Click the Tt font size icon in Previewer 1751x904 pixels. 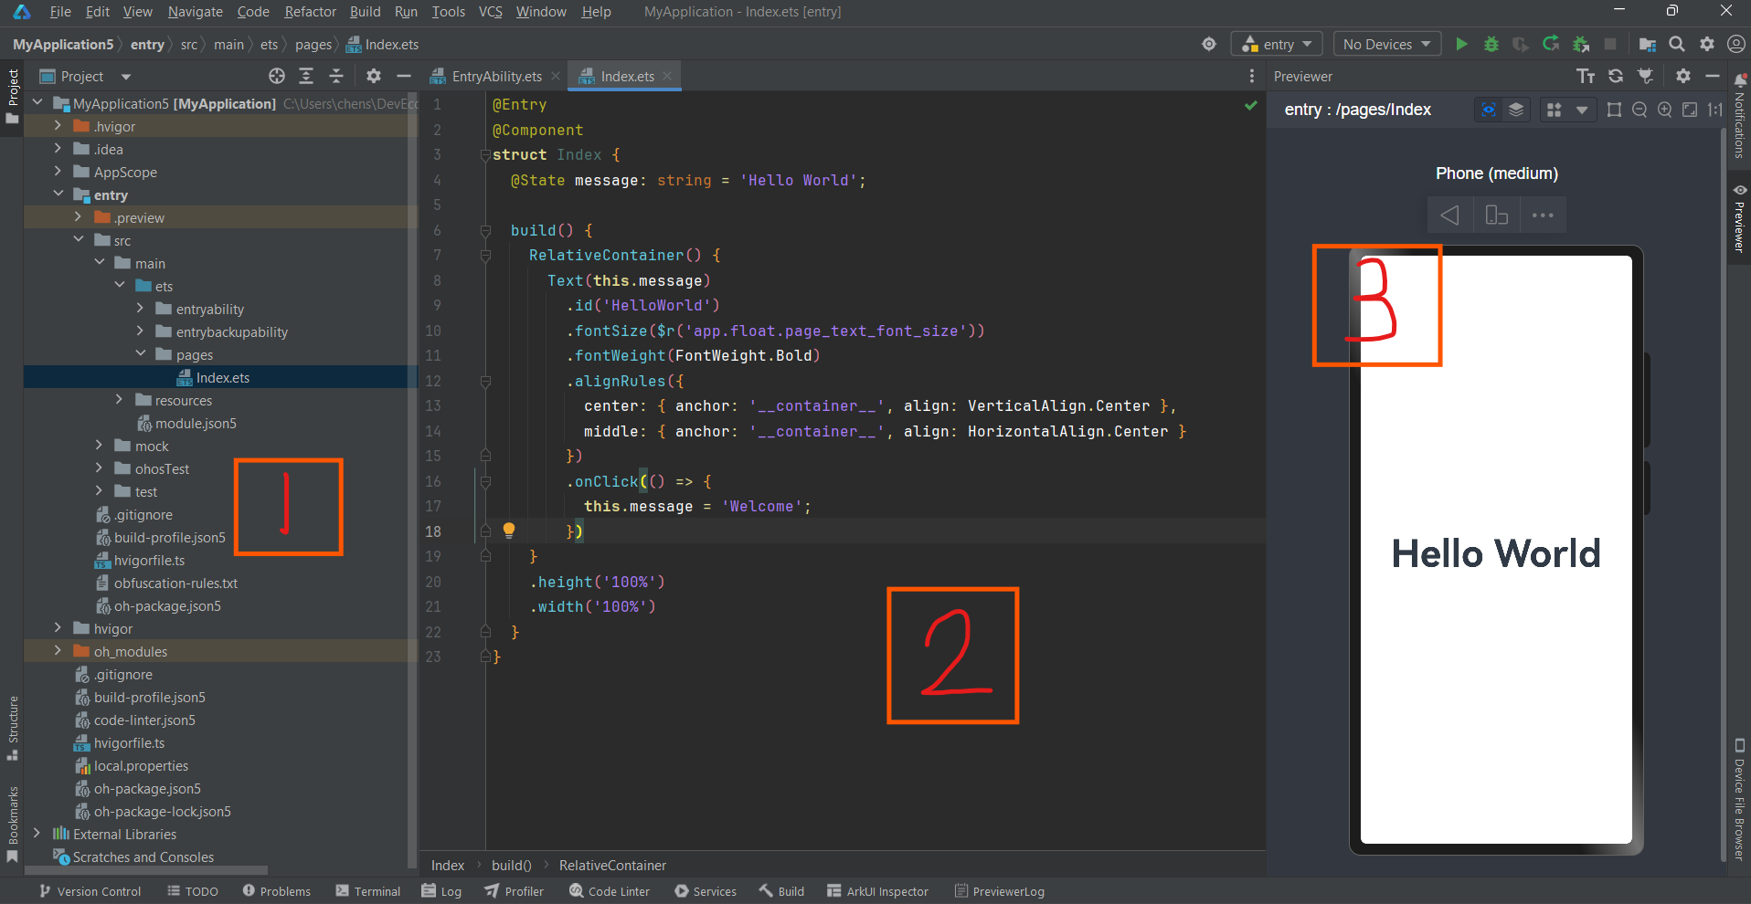(1586, 76)
